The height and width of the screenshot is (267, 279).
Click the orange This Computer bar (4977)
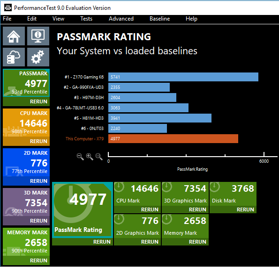tap(173, 139)
